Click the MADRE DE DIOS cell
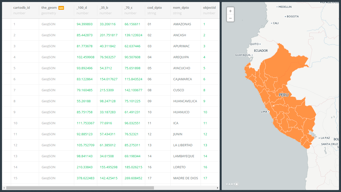Image resolution: width=341 pixels, height=192 pixels. [186, 178]
